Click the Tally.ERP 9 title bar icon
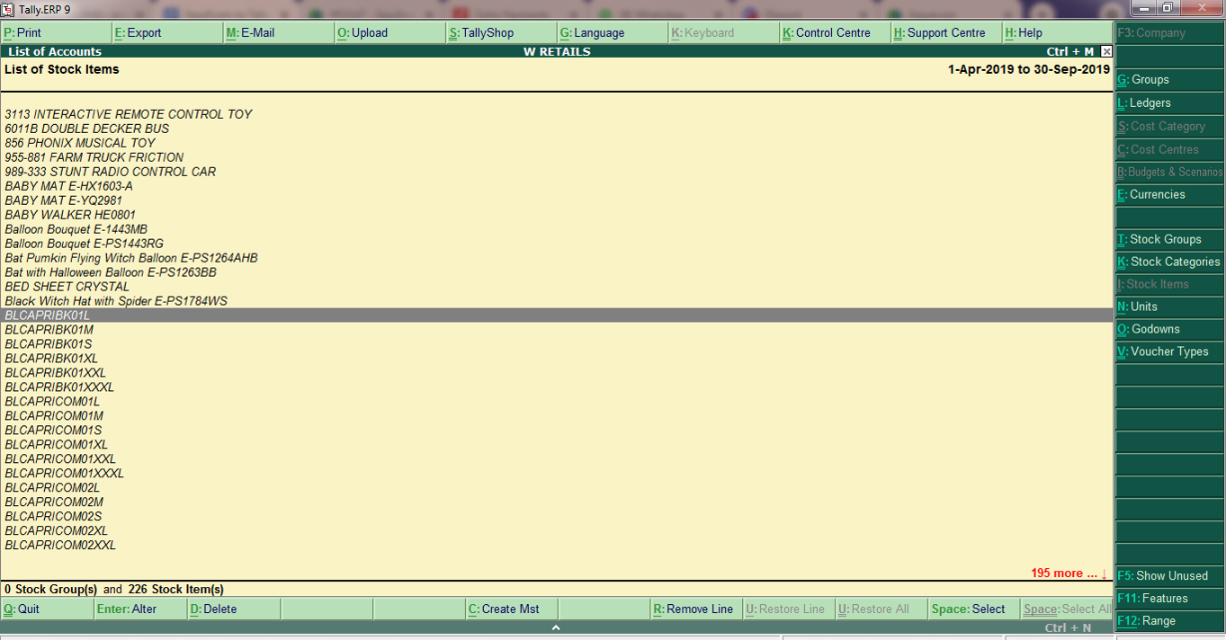This screenshot has width=1226, height=640. (8, 9)
